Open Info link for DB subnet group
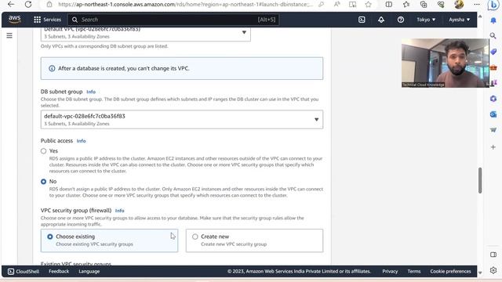The height and width of the screenshot is (282, 502). tap(91, 92)
